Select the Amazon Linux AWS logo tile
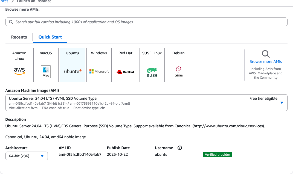Image resolution: width=293 pixels, height=174 pixels. click(x=19, y=65)
